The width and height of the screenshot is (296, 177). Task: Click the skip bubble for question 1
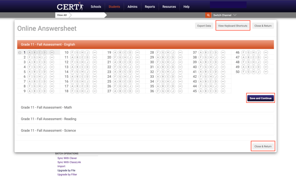tap(52, 53)
